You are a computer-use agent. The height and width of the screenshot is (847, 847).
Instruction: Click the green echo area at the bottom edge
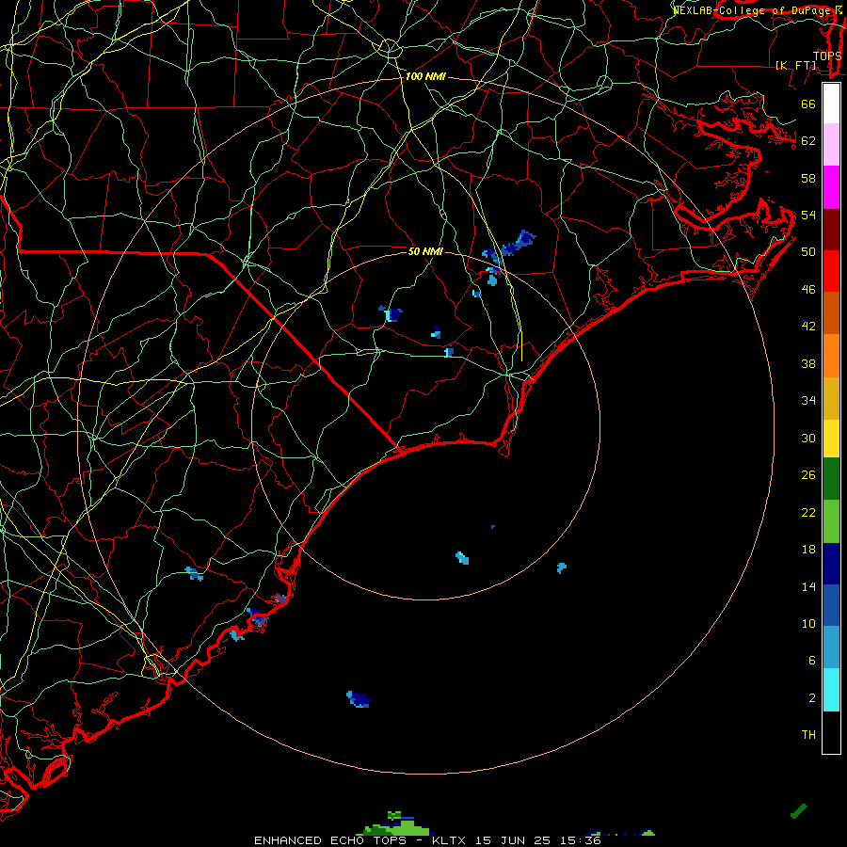[x=397, y=826]
